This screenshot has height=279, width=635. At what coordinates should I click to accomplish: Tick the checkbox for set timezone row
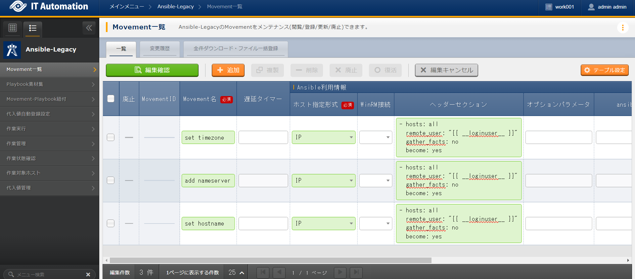[x=111, y=137]
